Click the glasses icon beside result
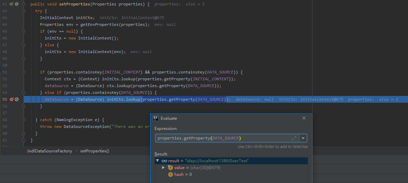This screenshot has height=183, width=408. pyautogui.click(x=164, y=161)
